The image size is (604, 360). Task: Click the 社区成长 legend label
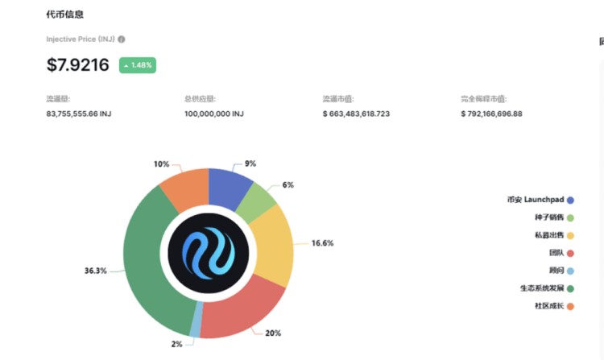549,306
